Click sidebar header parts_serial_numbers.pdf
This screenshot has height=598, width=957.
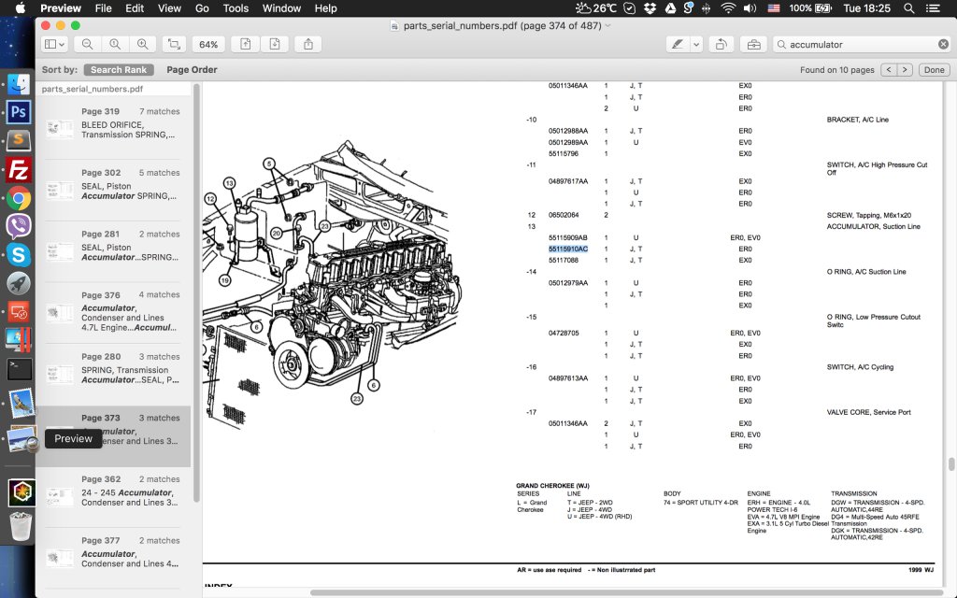pyautogui.click(x=93, y=89)
